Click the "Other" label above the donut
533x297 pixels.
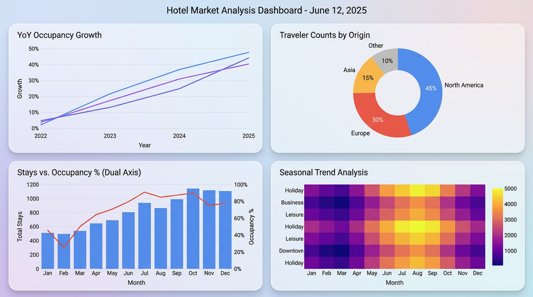pos(376,46)
